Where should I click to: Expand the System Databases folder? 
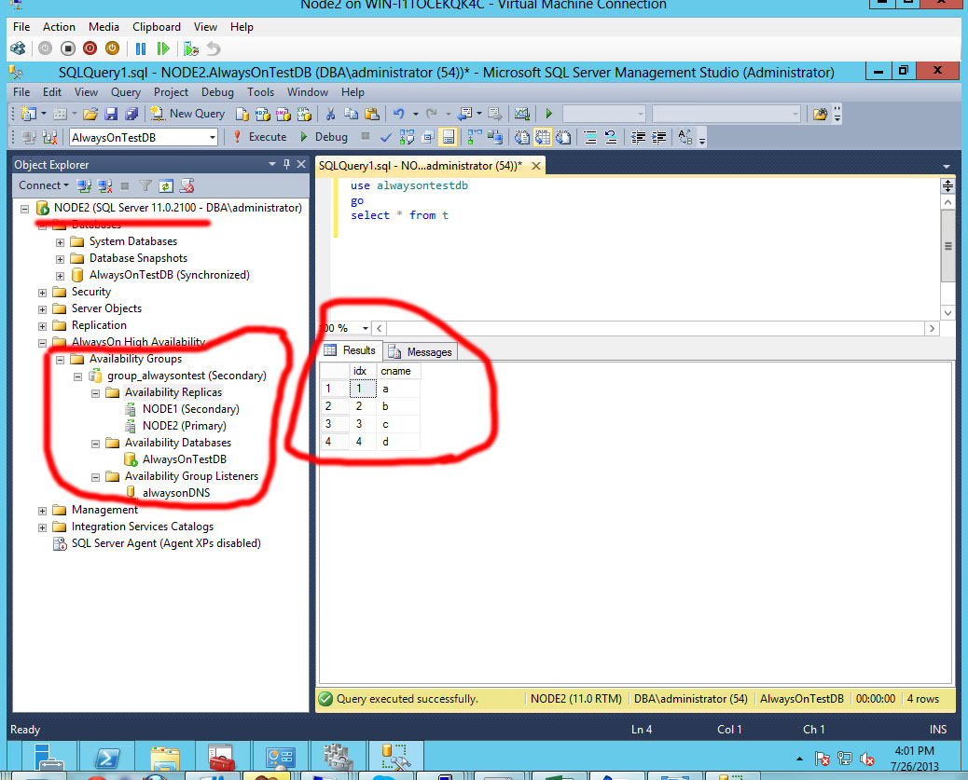pos(59,240)
